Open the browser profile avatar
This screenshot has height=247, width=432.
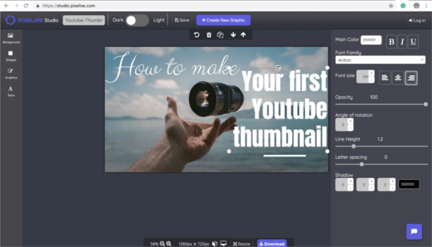point(416,5)
